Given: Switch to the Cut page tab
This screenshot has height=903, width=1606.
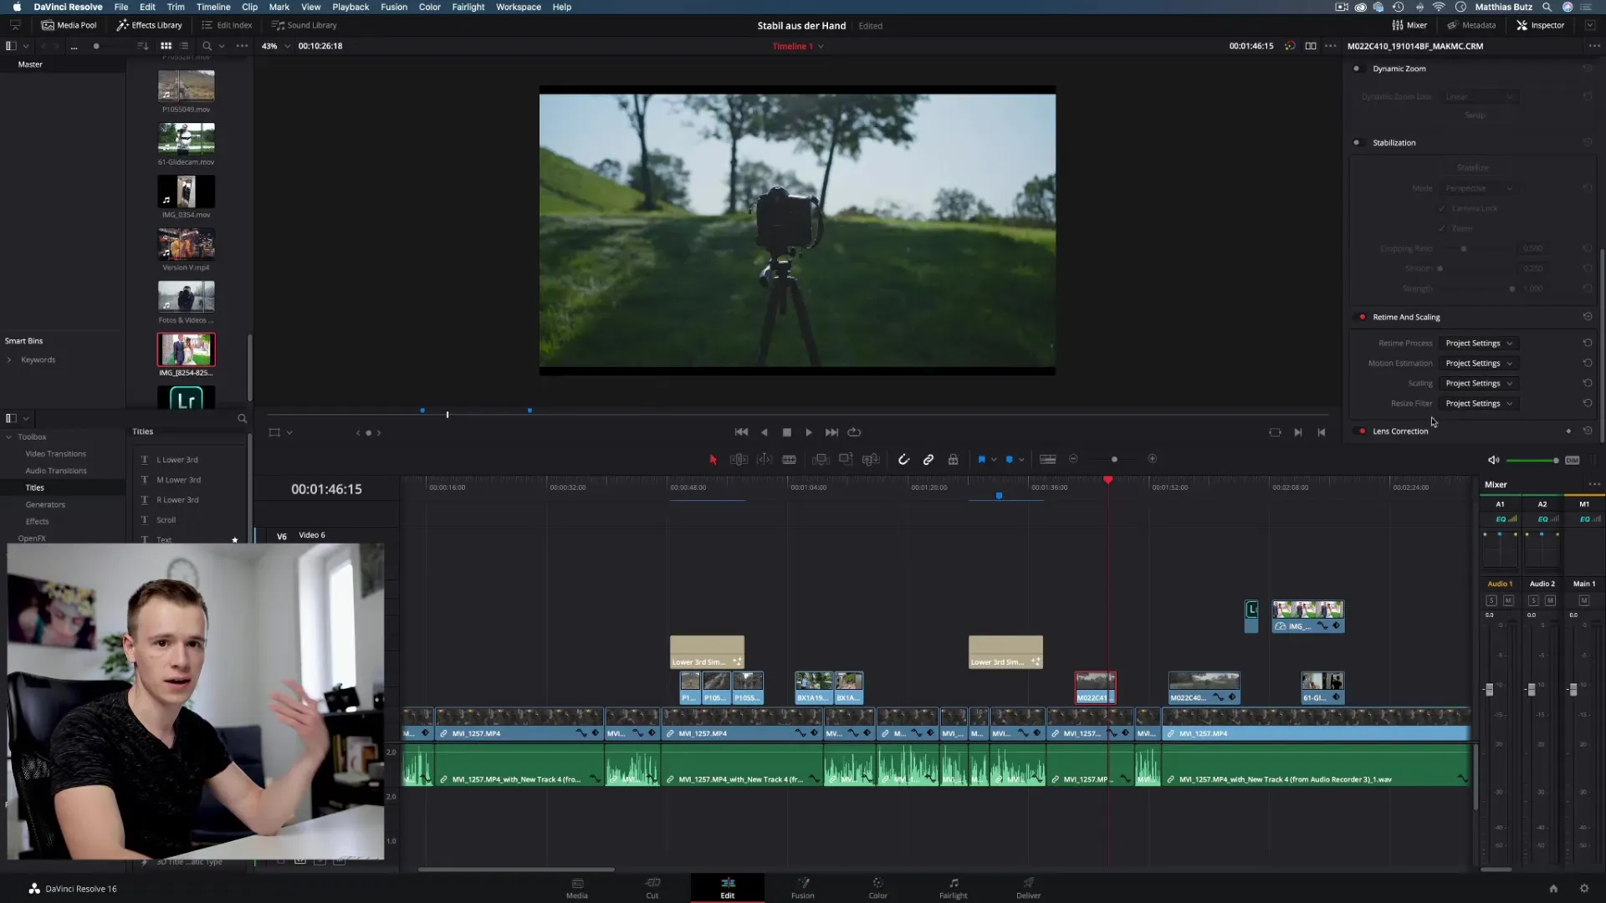Looking at the screenshot, I should [652, 888].
